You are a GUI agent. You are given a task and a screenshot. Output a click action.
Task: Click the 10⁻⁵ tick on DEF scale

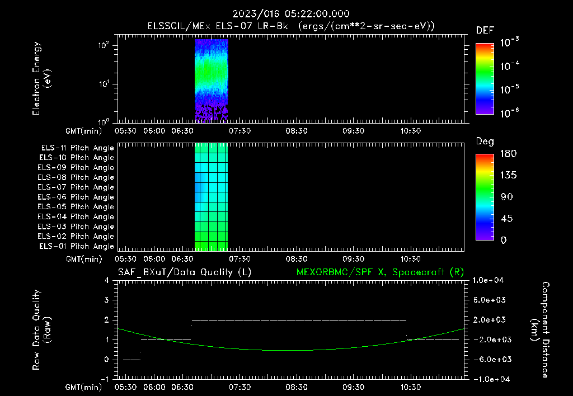click(x=510, y=89)
